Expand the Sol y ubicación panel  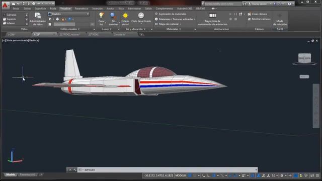click(x=135, y=29)
